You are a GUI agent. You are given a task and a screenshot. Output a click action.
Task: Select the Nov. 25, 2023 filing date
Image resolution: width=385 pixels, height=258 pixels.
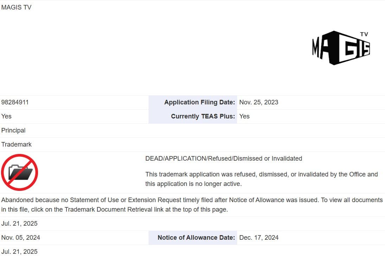(x=259, y=102)
